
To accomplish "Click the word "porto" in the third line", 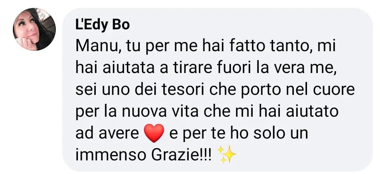I will click(x=261, y=91).
